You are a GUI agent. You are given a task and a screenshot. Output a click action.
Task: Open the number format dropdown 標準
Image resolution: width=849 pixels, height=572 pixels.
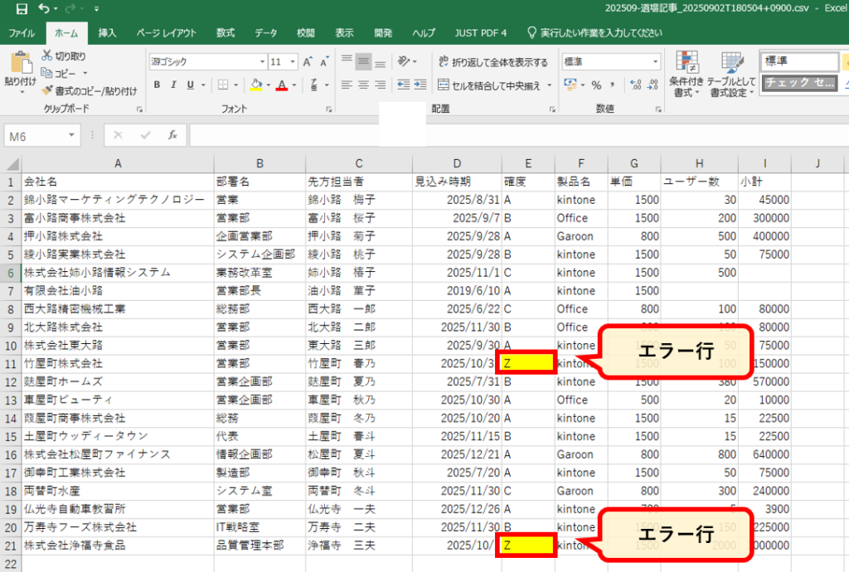click(655, 62)
